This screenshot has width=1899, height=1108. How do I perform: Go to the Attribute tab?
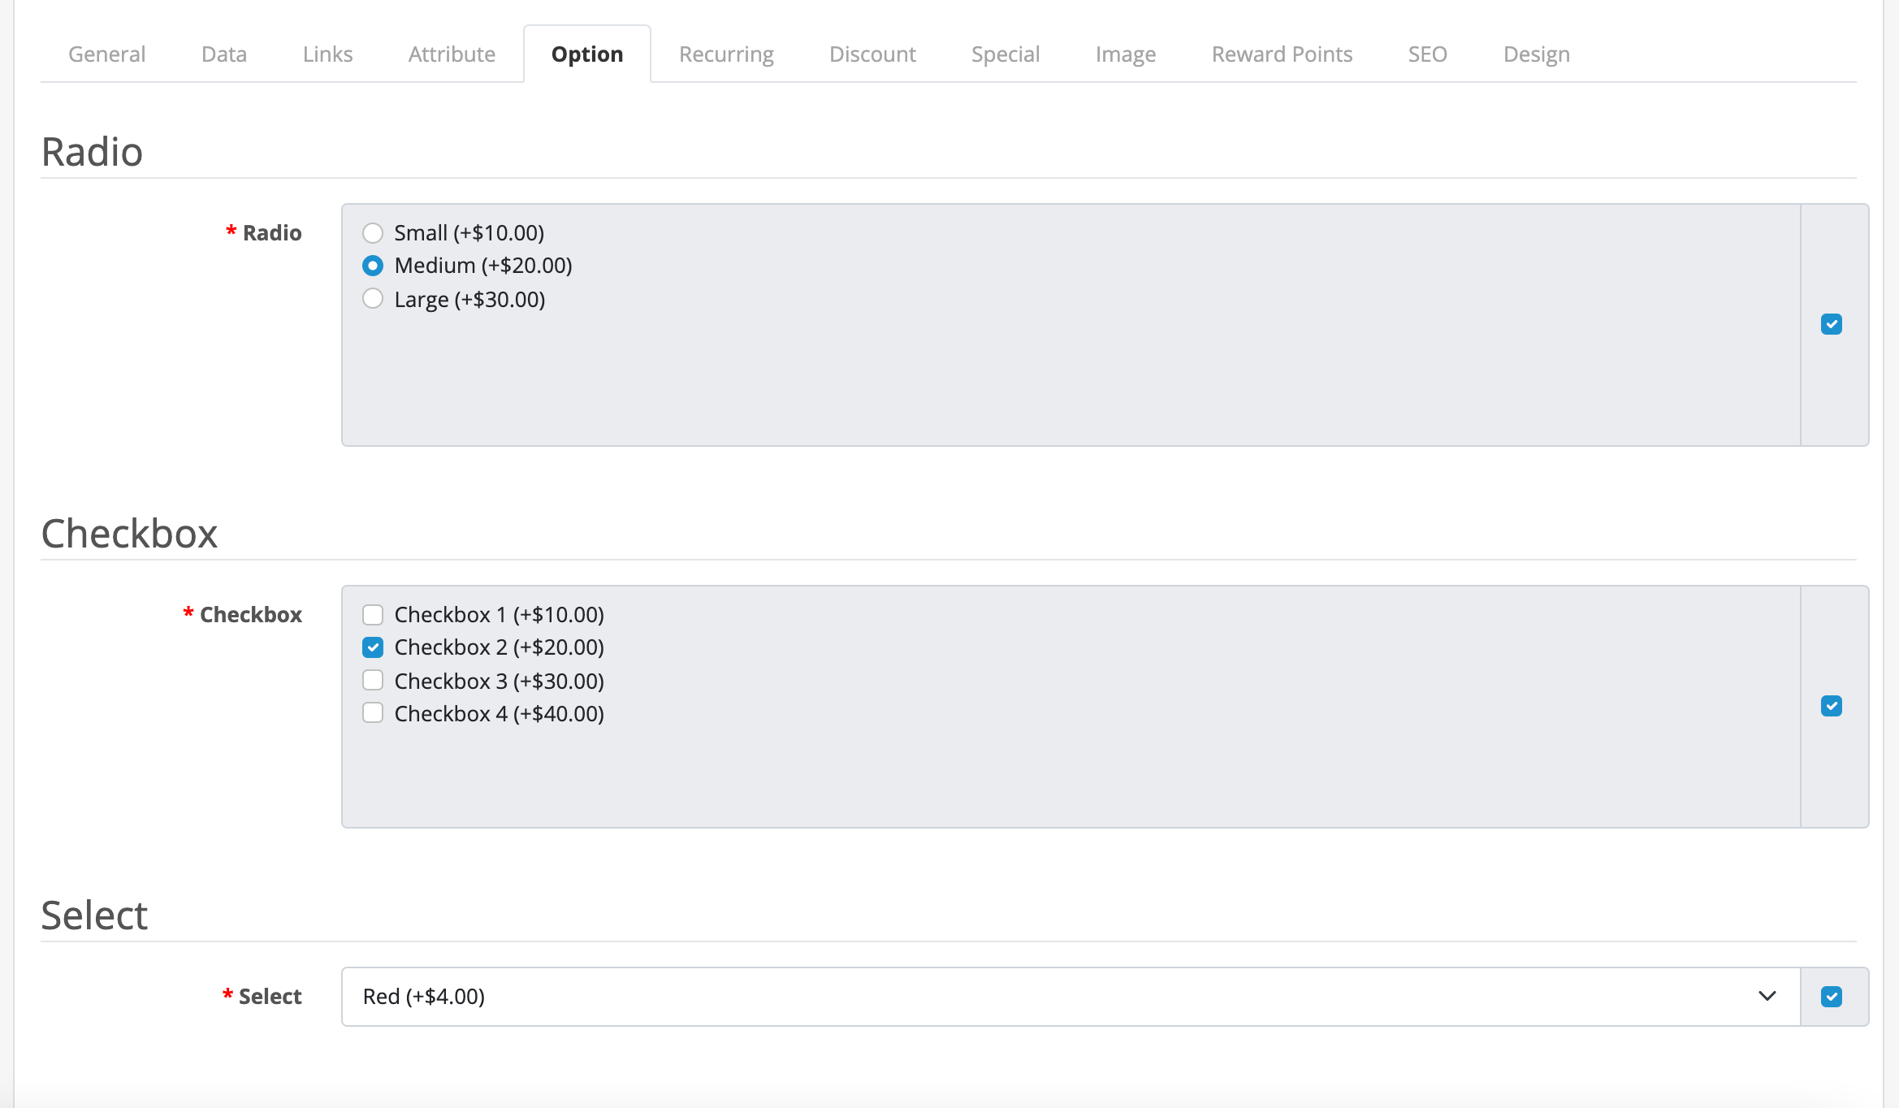coord(452,54)
